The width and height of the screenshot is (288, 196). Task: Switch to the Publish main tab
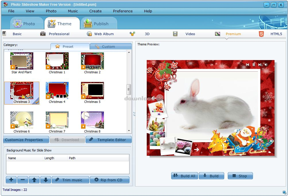point(99,23)
